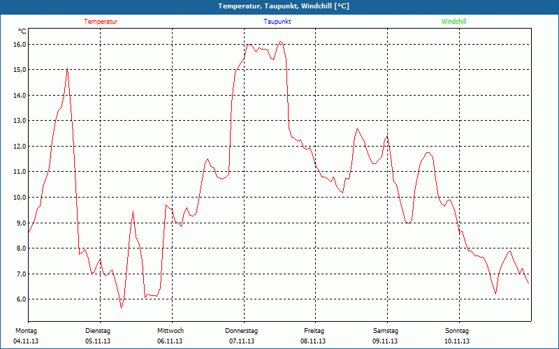Click the 13,0 y-axis value
Viewport: 559px width, 349px height.
tap(20, 120)
